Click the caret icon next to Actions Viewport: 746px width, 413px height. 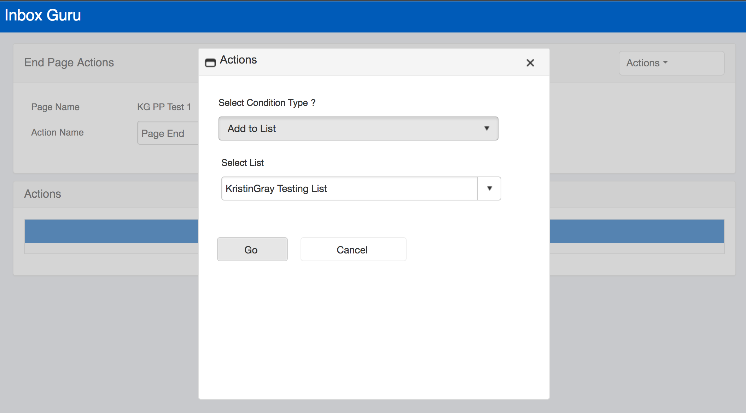pos(665,62)
